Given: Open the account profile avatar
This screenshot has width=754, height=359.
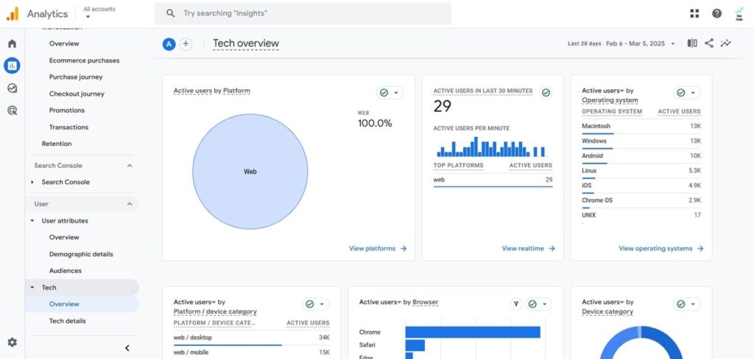Looking at the screenshot, I should point(739,14).
